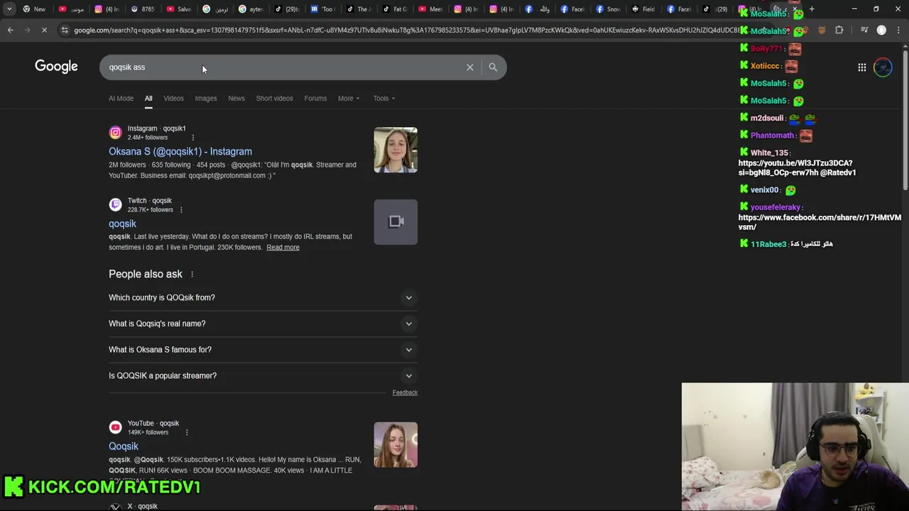The height and width of the screenshot is (511, 909).
Task: Click the magnifier search icon in search box
Action: point(493,67)
